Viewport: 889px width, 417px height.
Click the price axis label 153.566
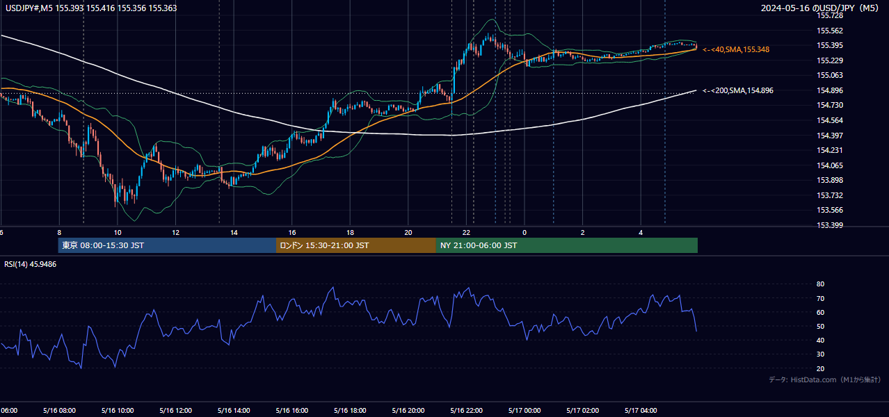(830, 211)
